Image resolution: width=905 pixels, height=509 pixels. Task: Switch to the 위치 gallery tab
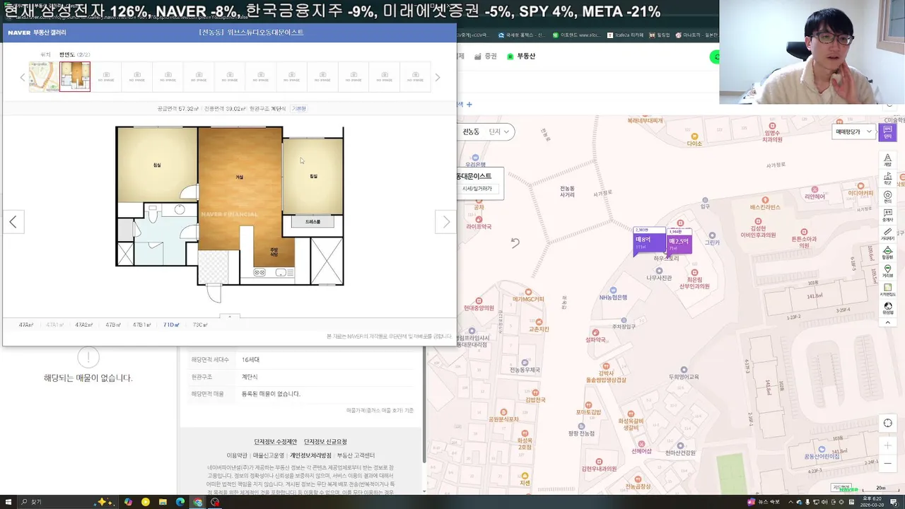[x=45, y=54]
